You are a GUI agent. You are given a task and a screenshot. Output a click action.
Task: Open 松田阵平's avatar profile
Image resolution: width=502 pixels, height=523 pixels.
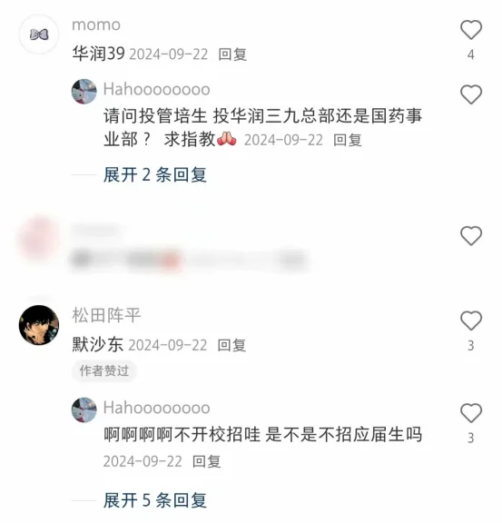click(39, 325)
